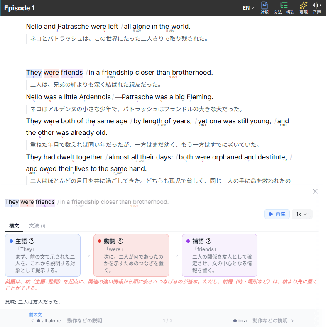Click phrase 'by length of years,'
326x327 pixels.
(x=162, y=121)
